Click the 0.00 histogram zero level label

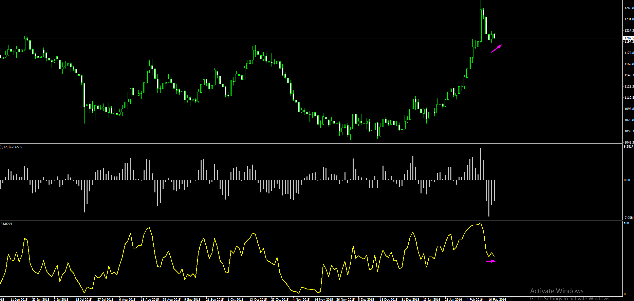627,180
